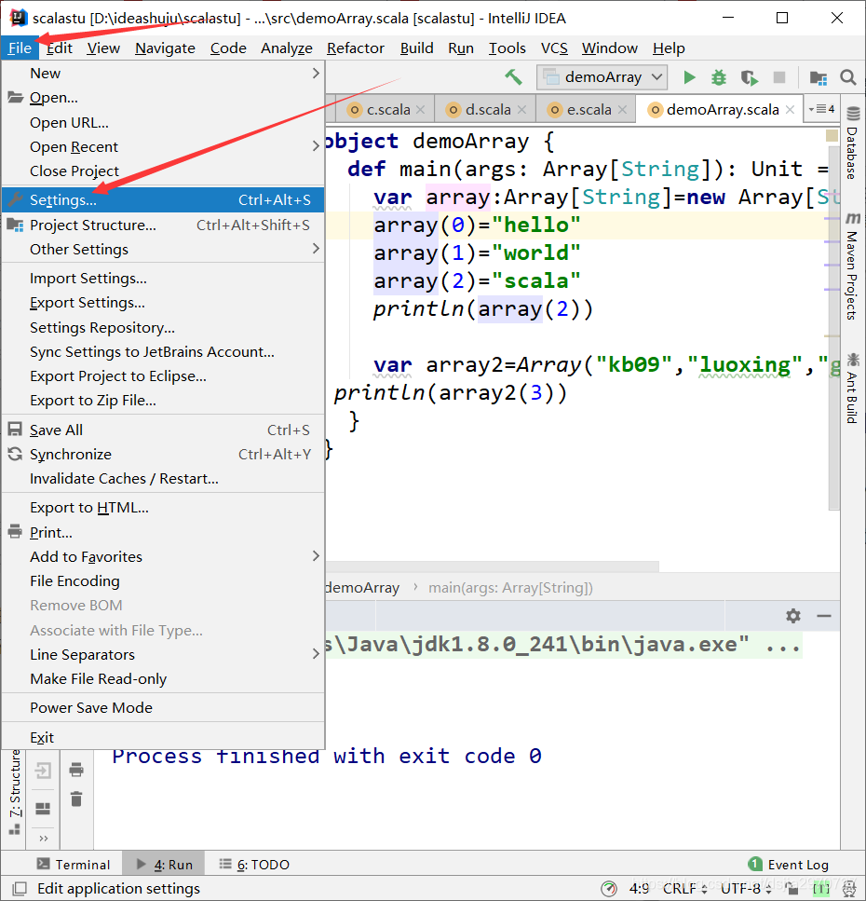
Task: Expand the Line Separators submenu
Action: pos(163,654)
